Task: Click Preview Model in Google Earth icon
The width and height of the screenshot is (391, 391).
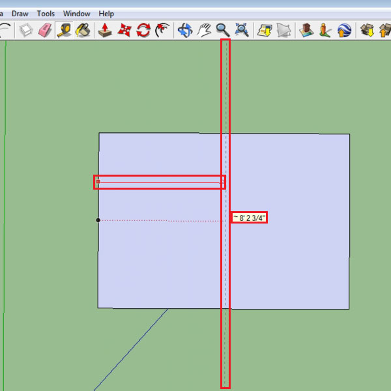Action: click(344, 30)
